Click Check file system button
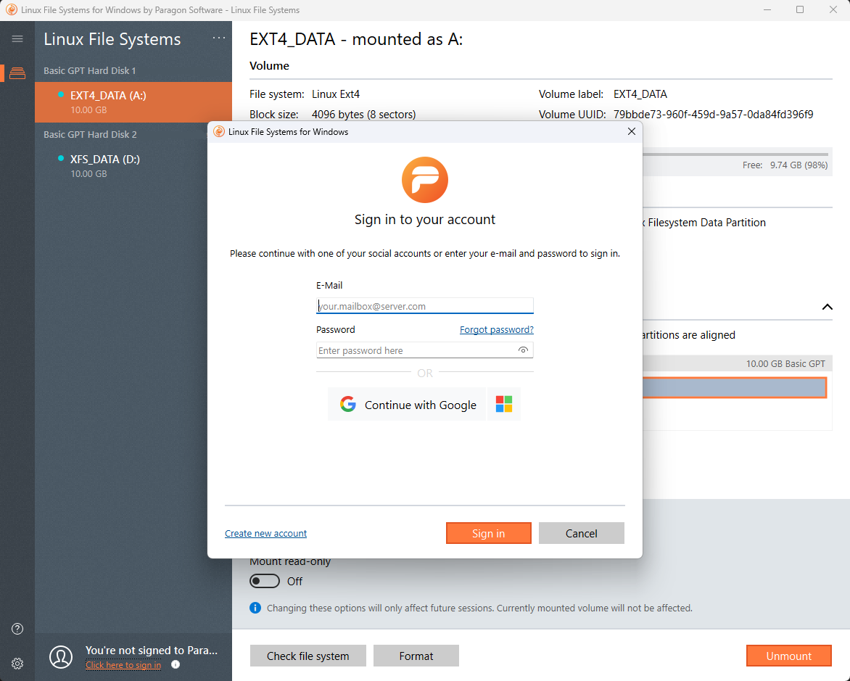 pyautogui.click(x=308, y=656)
